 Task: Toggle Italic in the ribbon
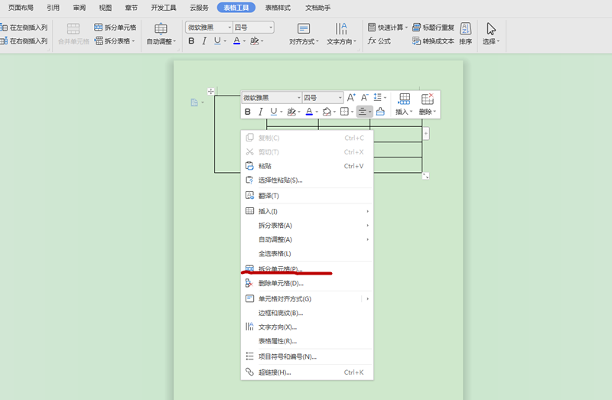[x=204, y=41]
